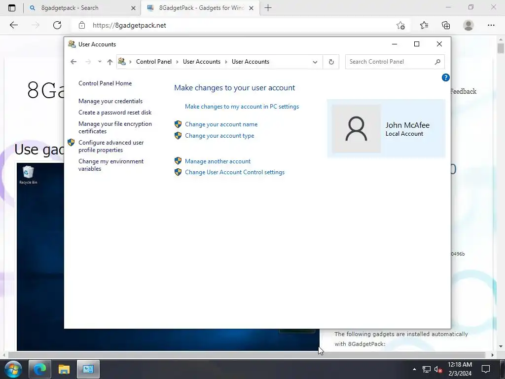
Task: Open recent locations chevron in Control Panel
Action: click(x=100, y=62)
